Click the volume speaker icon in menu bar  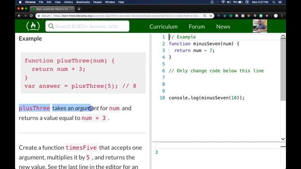229,2
